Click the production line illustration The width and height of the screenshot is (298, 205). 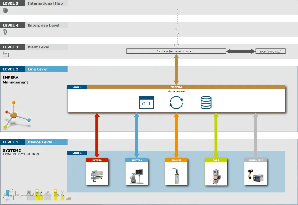37,195
